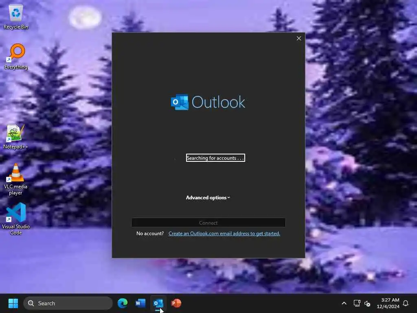Open PowerPoint from the taskbar
The image size is (417, 313).
176,303
